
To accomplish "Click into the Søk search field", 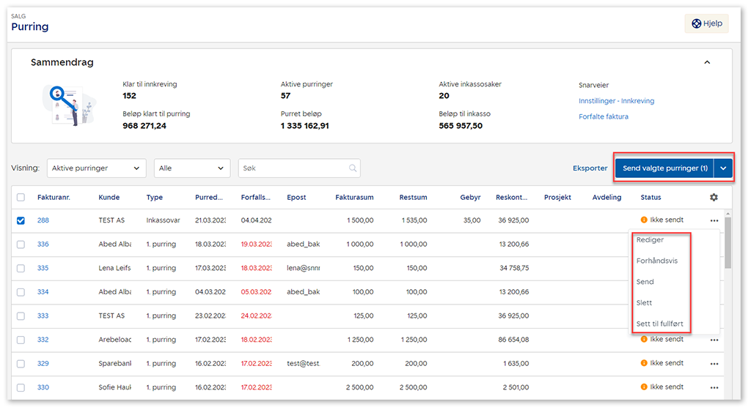I will pos(293,168).
